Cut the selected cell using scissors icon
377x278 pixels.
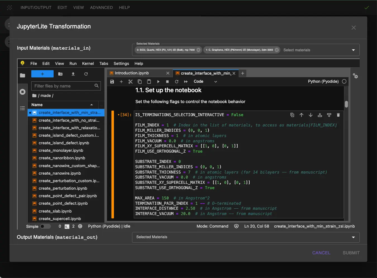(x=130, y=82)
